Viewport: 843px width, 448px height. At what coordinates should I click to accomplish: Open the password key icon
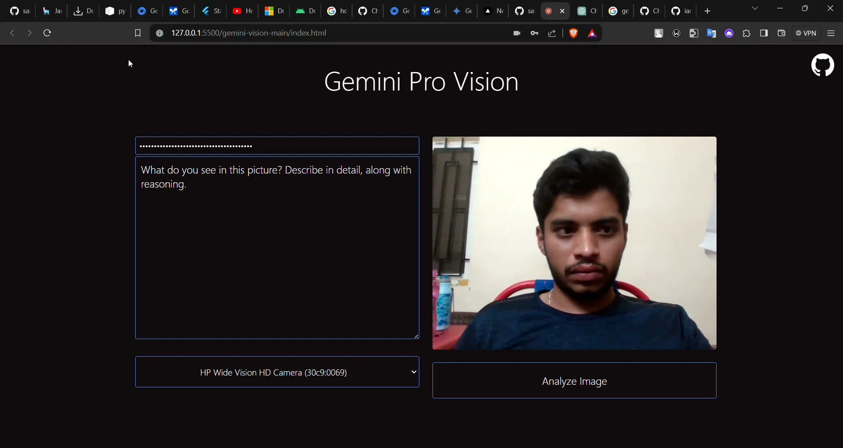[x=534, y=33]
